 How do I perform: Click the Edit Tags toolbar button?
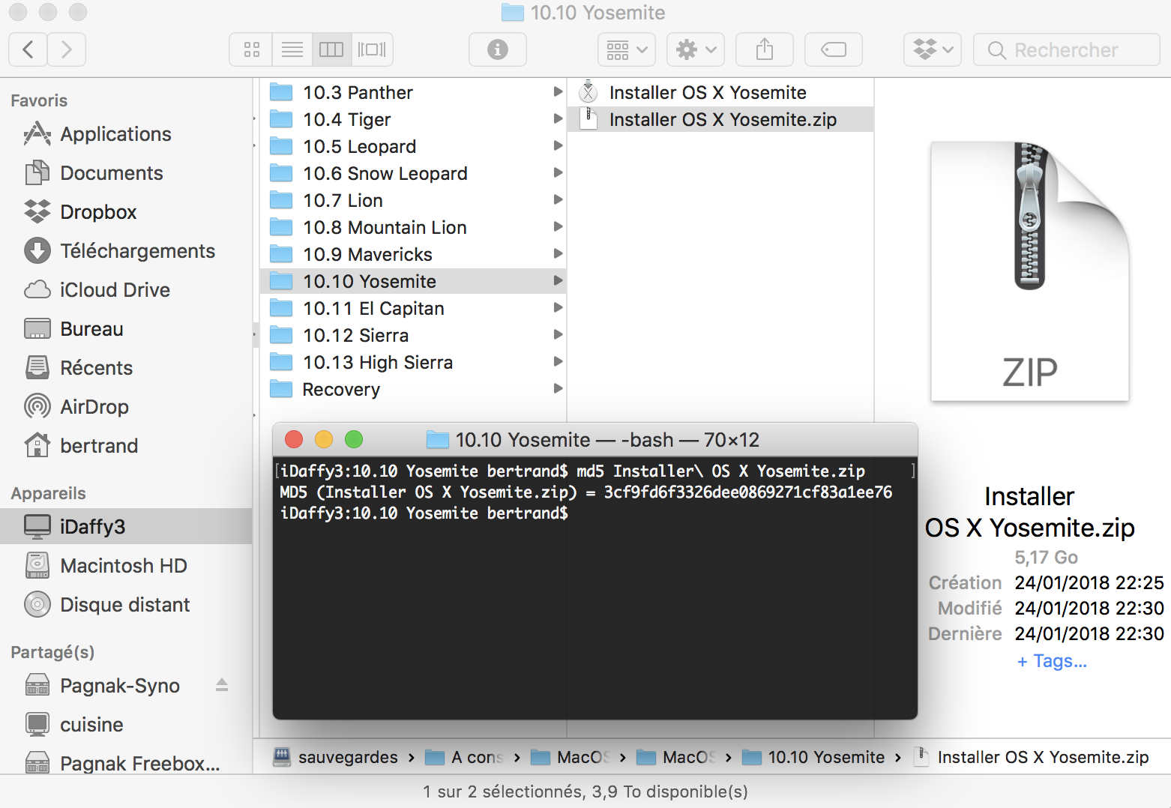coord(834,49)
